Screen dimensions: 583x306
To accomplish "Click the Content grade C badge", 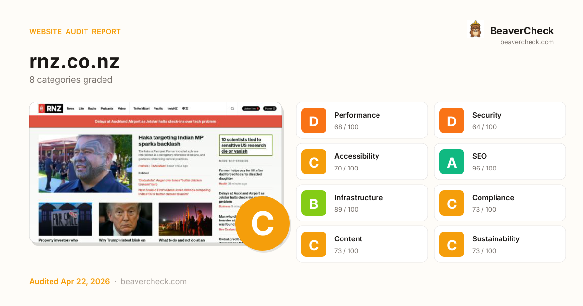I will tap(314, 244).
